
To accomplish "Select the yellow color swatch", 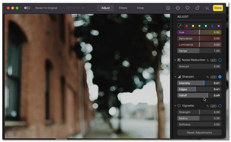I will click(x=193, y=26).
